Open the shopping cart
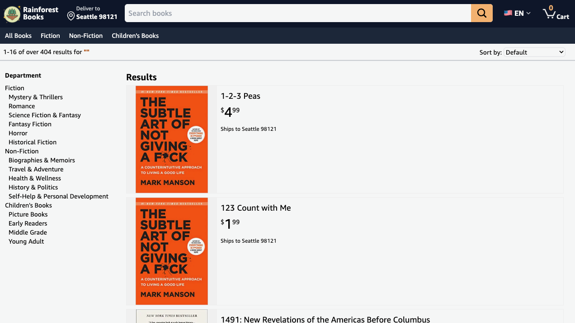 point(555,14)
